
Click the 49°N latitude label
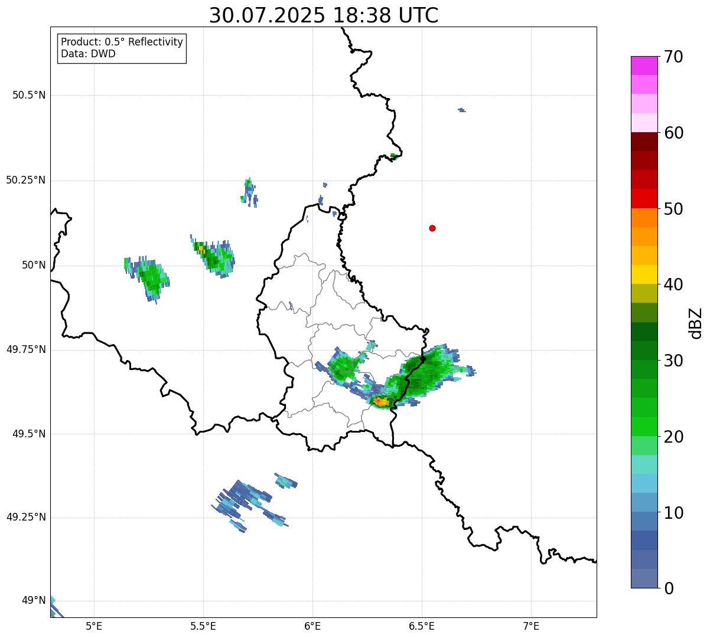[34, 600]
